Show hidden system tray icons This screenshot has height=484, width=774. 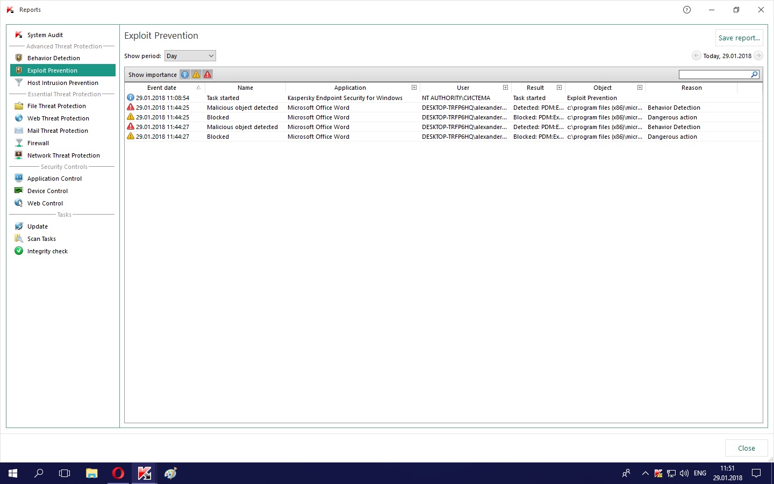pyautogui.click(x=646, y=473)
